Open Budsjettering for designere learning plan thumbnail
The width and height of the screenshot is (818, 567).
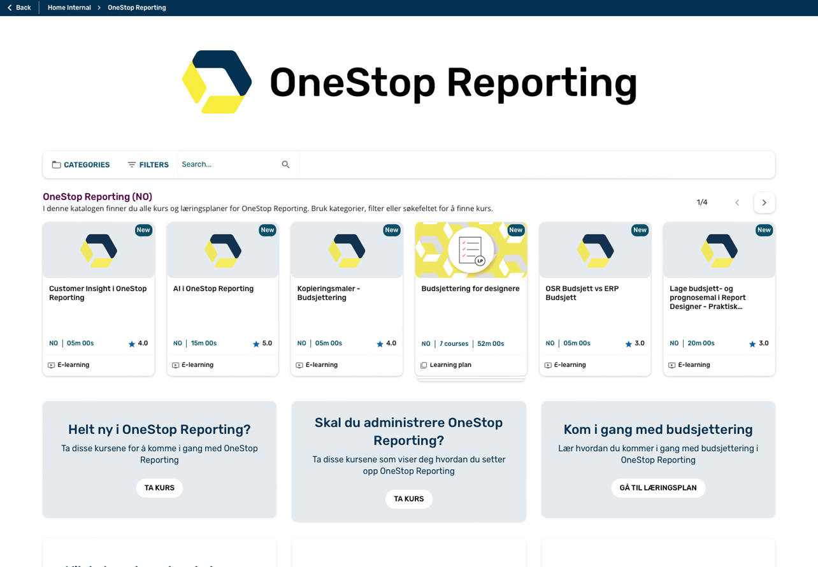pos(471,250)
